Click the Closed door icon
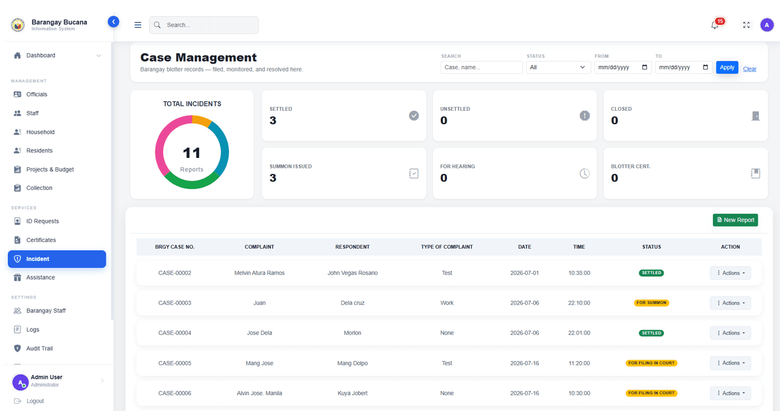780x411 pixels. 756,115
